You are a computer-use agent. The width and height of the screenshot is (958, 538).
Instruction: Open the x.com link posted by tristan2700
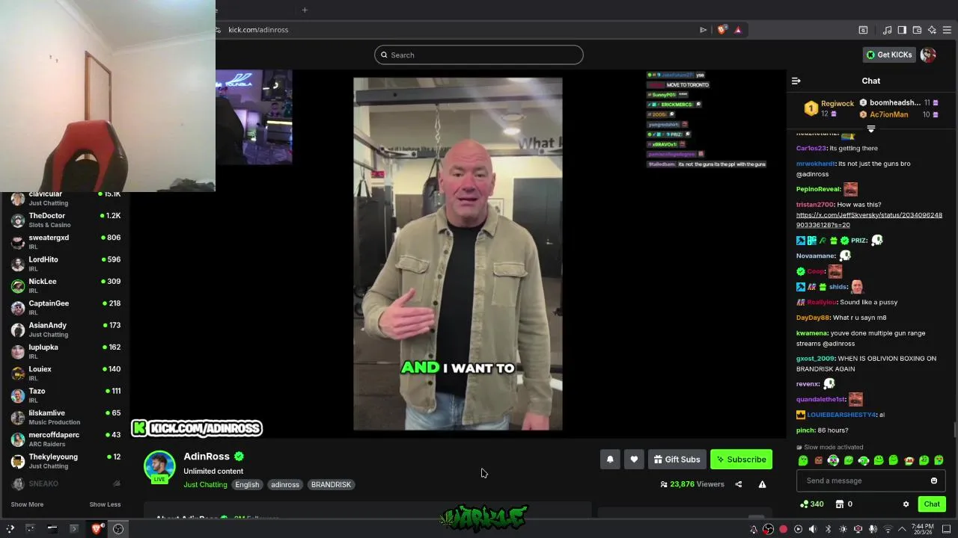(x=869, y=220)
